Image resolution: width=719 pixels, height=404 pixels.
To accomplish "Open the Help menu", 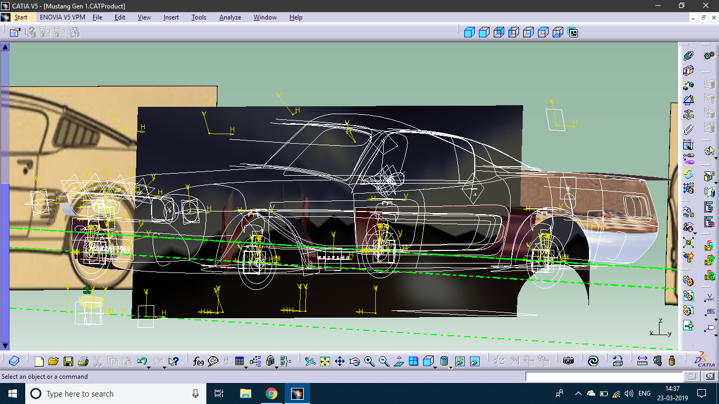I will pos(296,17).
